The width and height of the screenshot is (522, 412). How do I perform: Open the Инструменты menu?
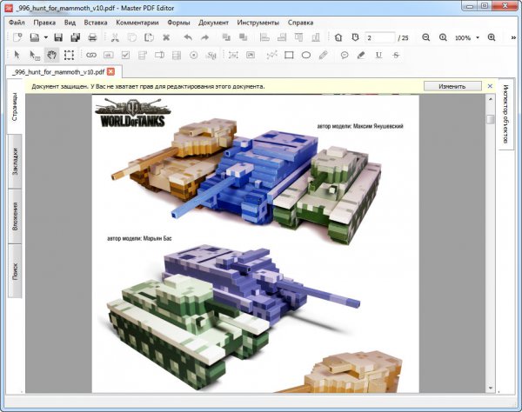pyautogui.click(x=258, y=23)
